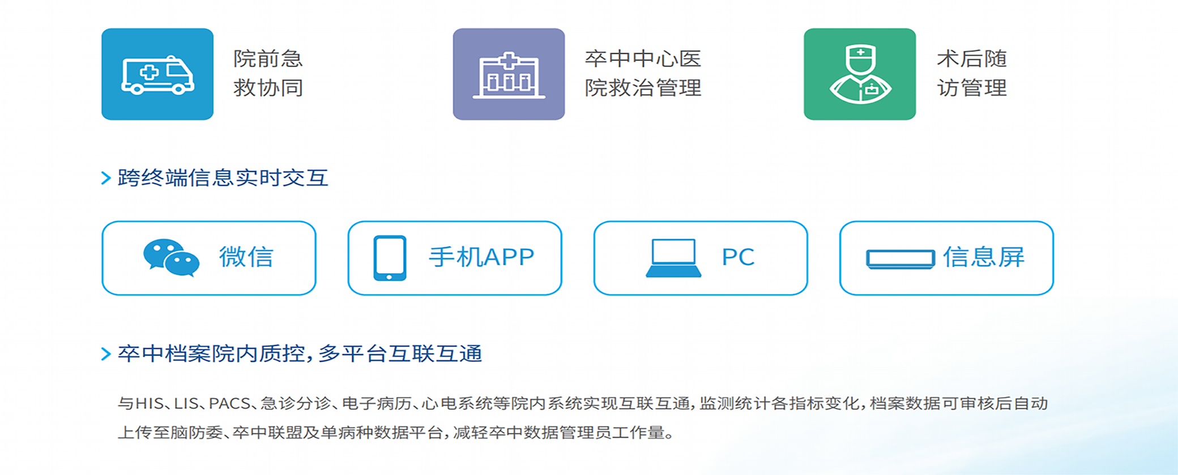
Task: Click the green nurse icon
Action: (860, 74)
